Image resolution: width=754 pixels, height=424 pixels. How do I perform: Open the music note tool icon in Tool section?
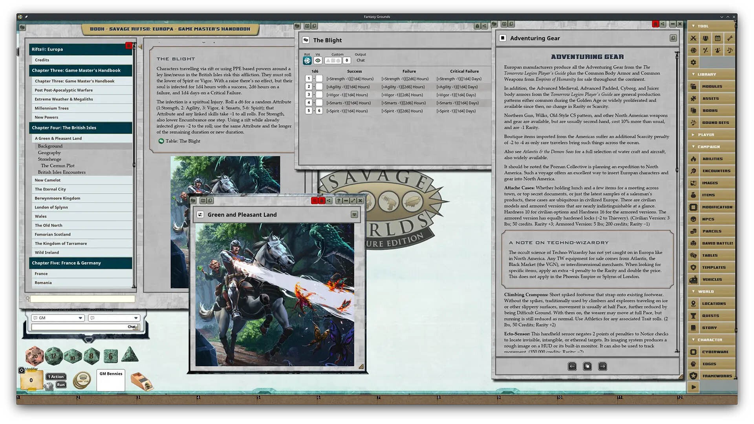(x=730, y=50)
